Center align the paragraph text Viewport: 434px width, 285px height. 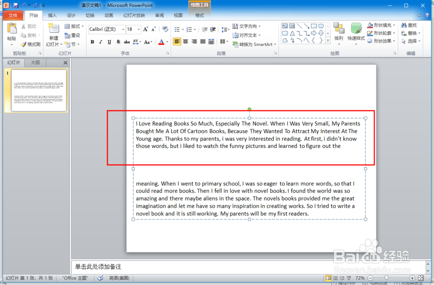(x=186, y=42)
